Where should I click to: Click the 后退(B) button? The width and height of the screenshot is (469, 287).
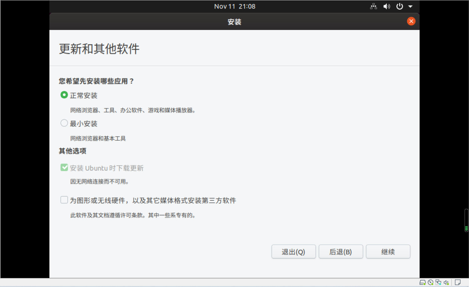340,251
